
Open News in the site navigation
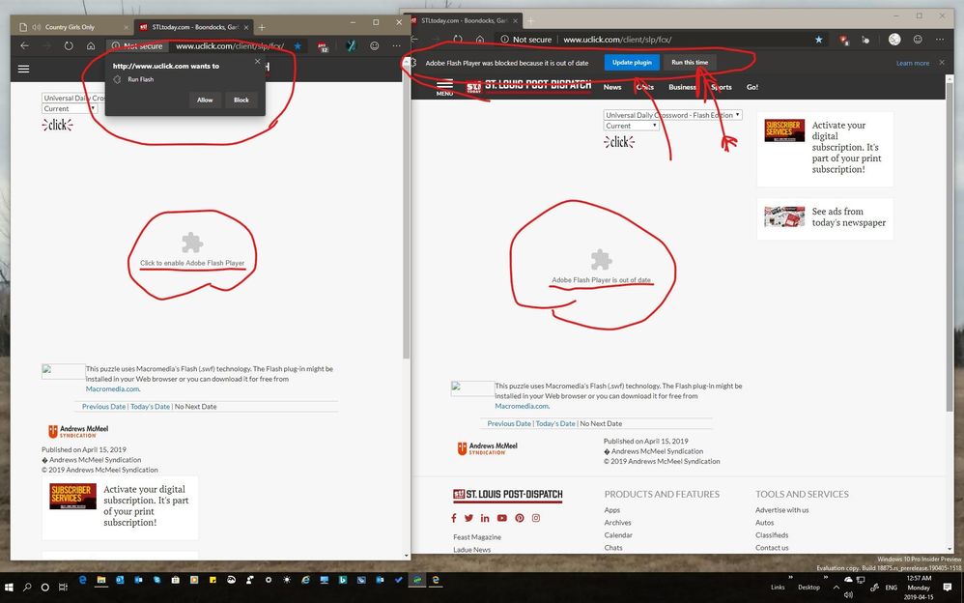[612, 87]
